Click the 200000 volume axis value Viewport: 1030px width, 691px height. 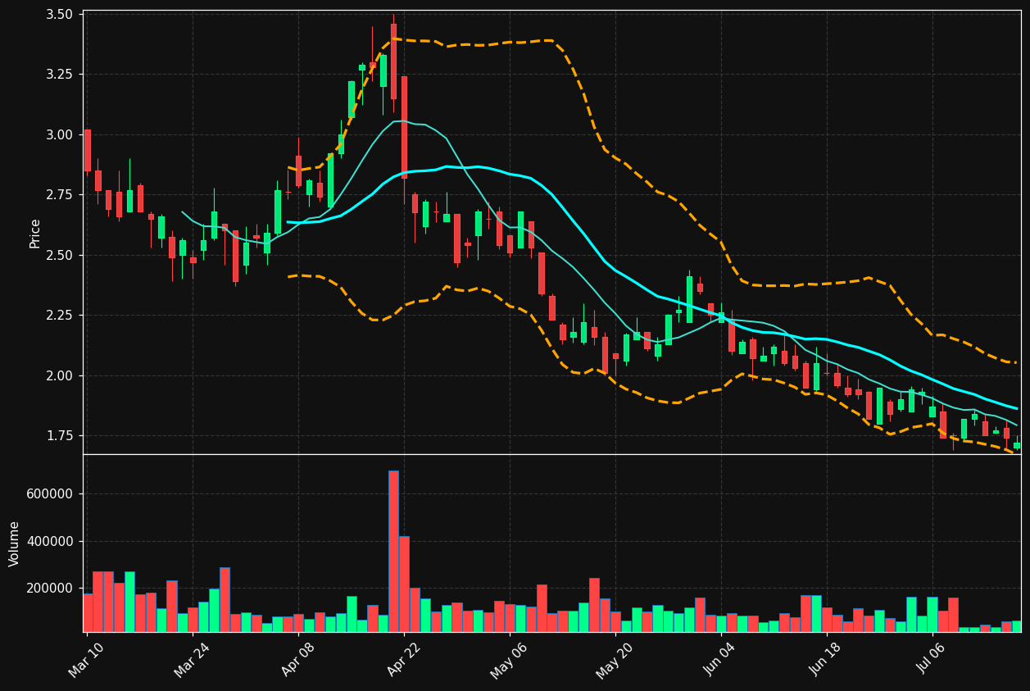pyautogui.click(x=50, y=589)
